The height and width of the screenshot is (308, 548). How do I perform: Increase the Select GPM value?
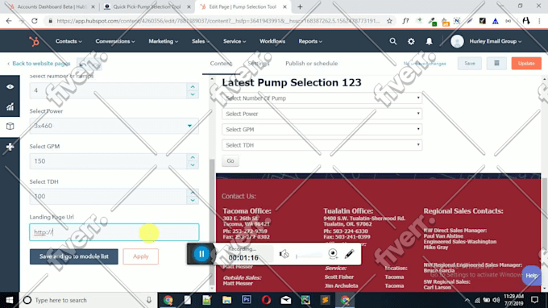point(193,157)
